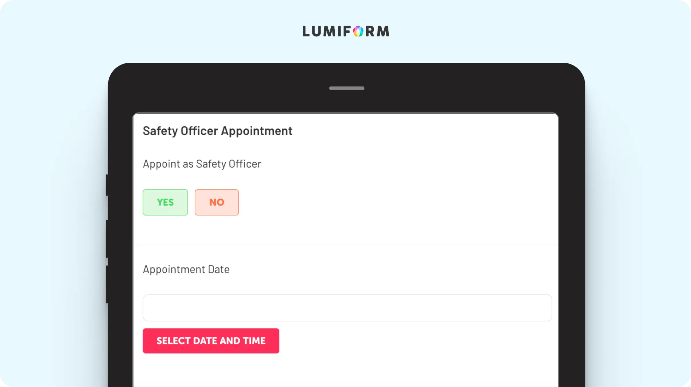The width and height of the screenshot is (691, 387).
Task: Click the Safety Officer Appointment heading
Action: coord(218,131)
